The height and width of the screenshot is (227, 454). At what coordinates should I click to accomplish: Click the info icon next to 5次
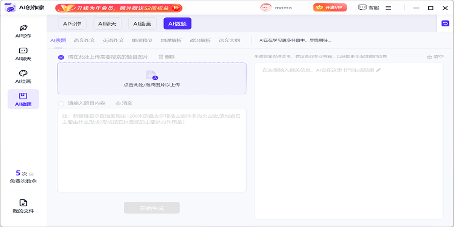point(31,174)
